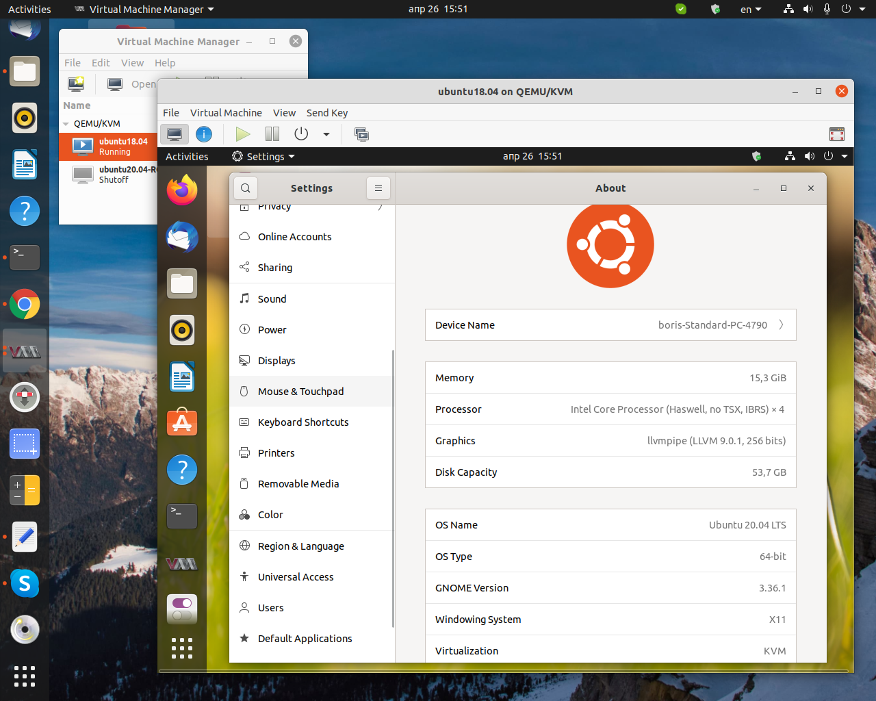This screenshot has height=701, width=876.
Task: Open the Settings menu in guest top bar
Action: pyautogui.click(x=263, y=156)
